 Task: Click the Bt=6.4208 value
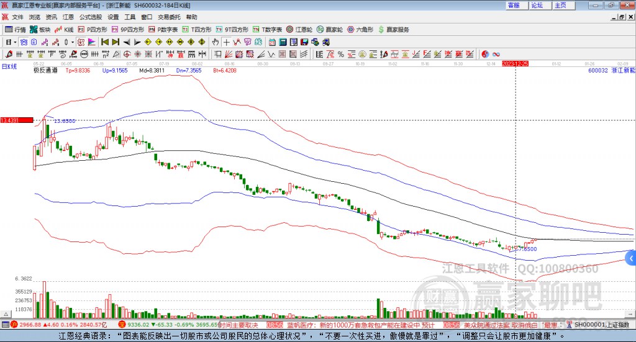point(225,71)
